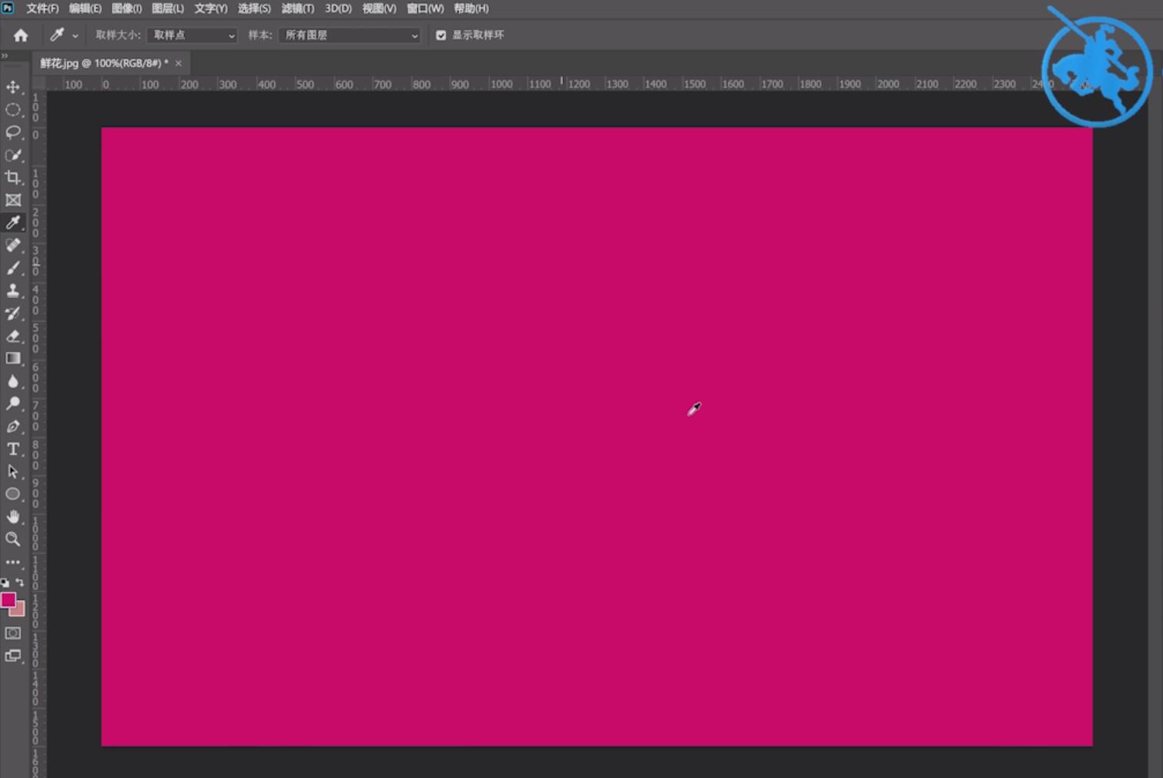
Task: Open the eyedropper tool preset picker
Action: 64,35
